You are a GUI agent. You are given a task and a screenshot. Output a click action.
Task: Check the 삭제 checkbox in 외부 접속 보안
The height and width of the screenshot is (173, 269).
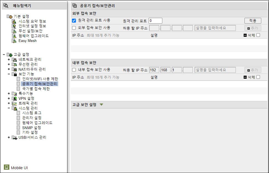click(258, 35)
